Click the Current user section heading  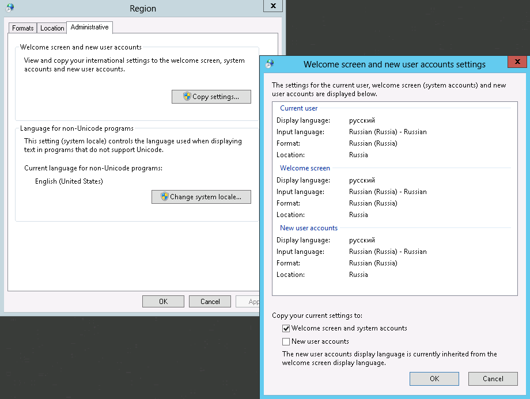click(298, 108)
